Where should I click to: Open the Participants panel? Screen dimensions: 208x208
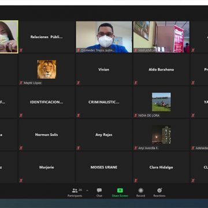click(x=75, y=192)
